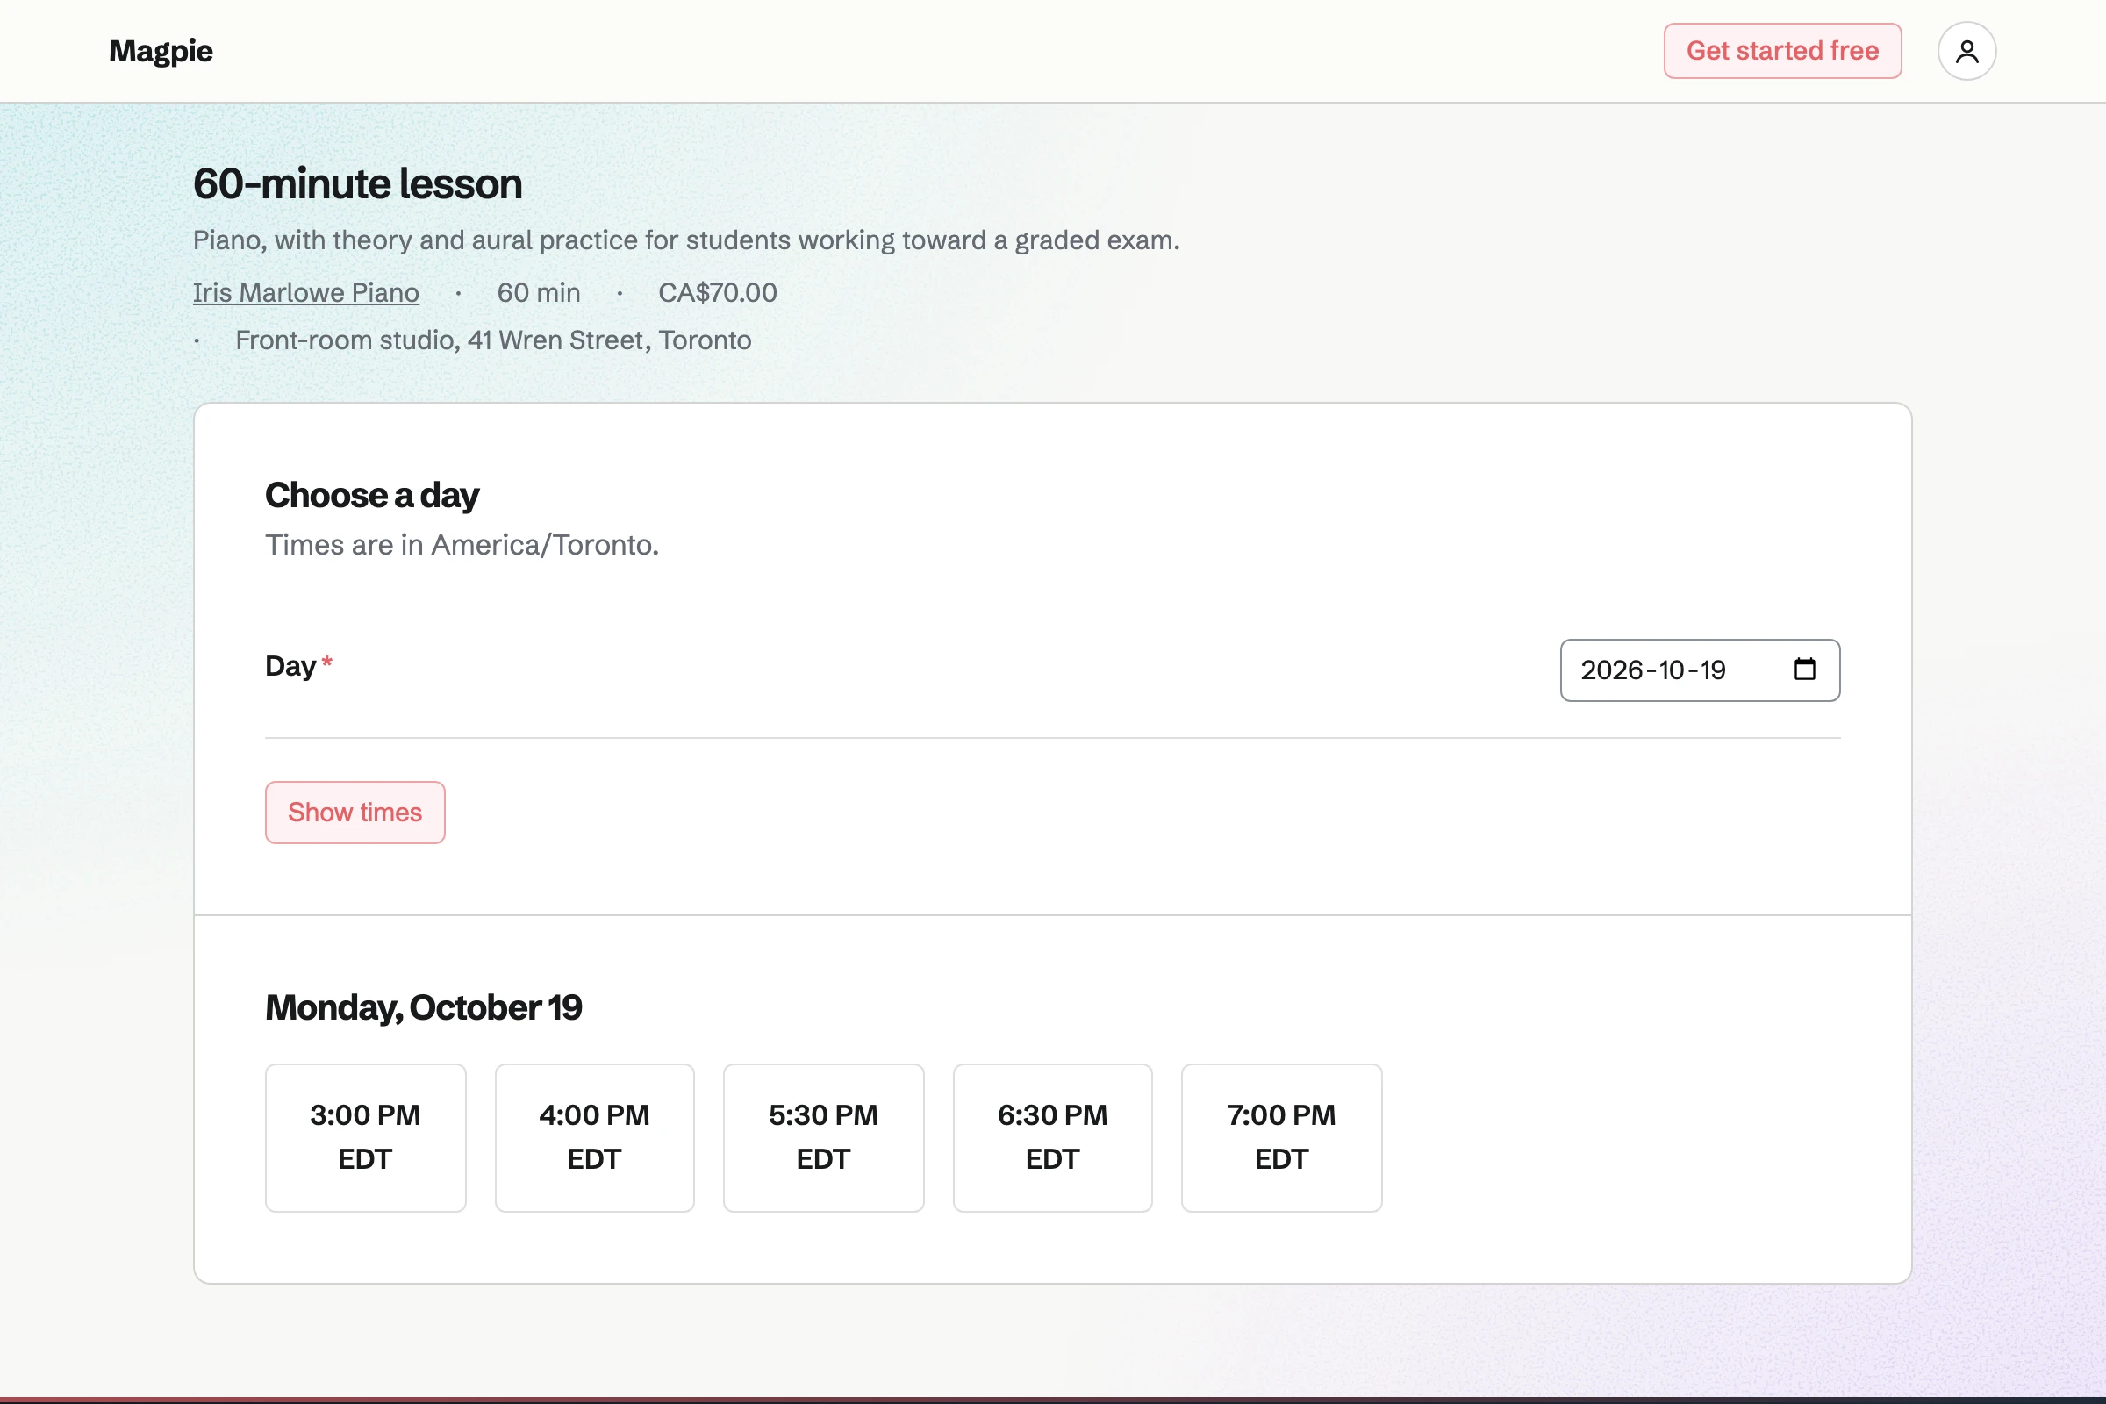The width and height of the screenshot is (2106, 1404).
Task: Click the 'Day' field label
Action: (291, 666)
